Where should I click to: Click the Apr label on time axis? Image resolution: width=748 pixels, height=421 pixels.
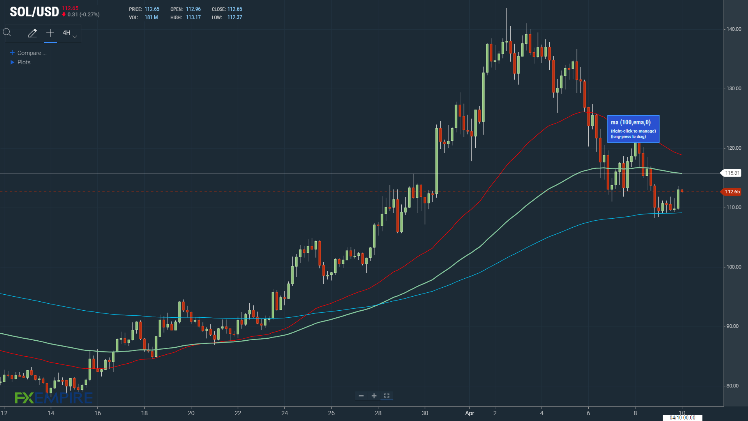pos(469,413)
